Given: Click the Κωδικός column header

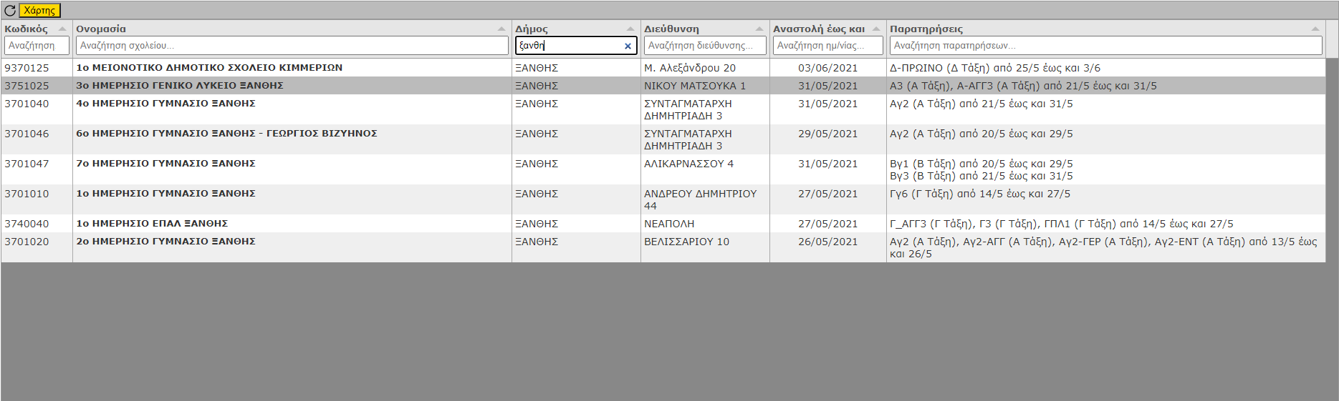Looking at the screenshot, I should (27, 29).
